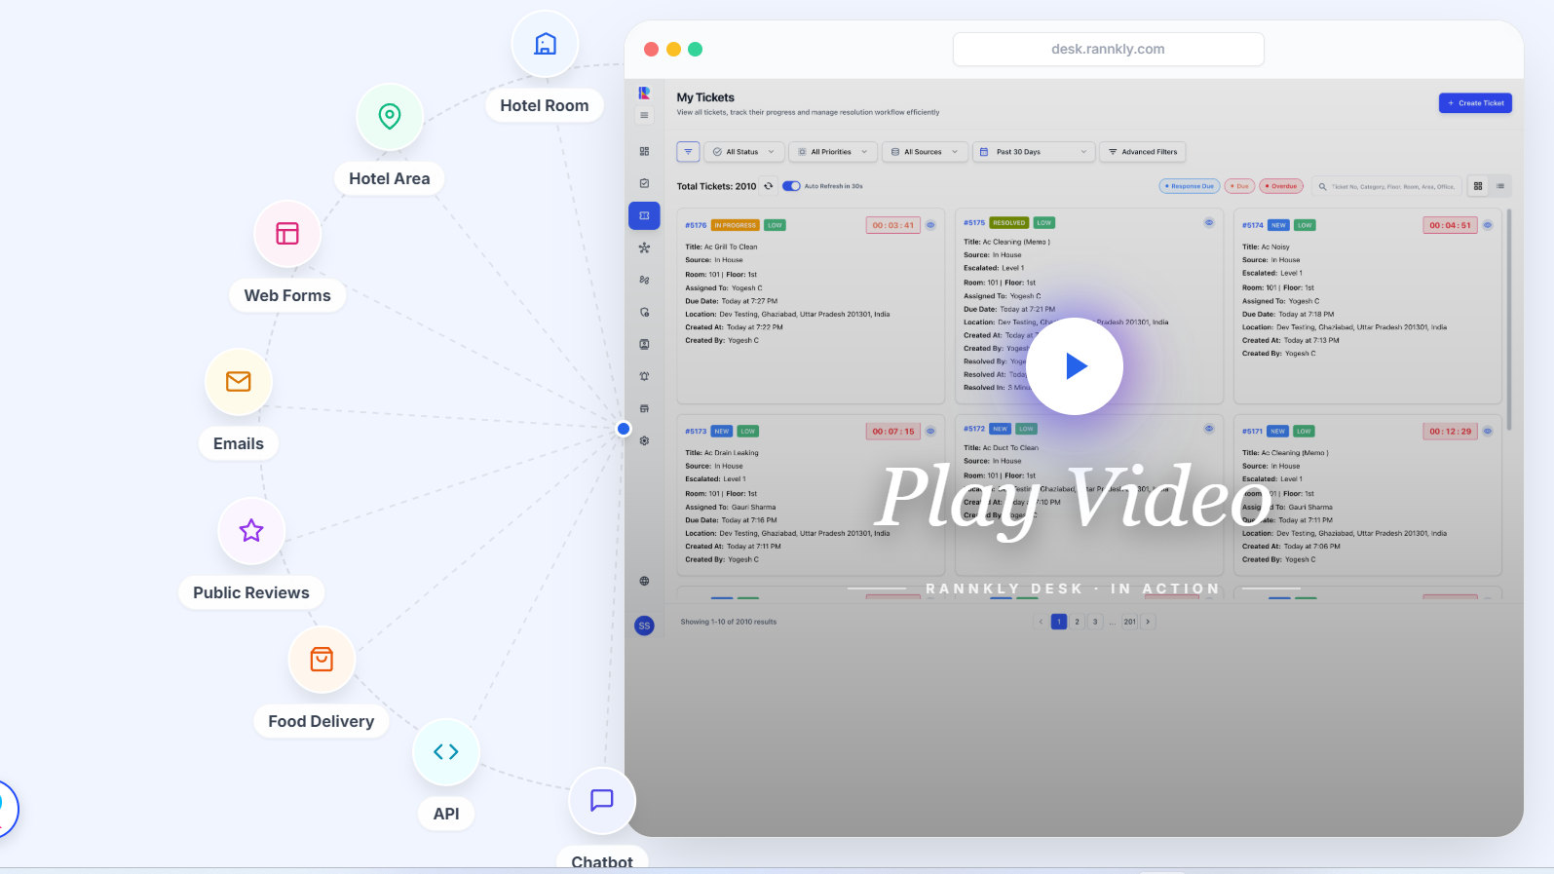The height and width of the screenshot is (874, 1554).
Task: Toggle the Overdue filter chip
Action: point(1281,186)
